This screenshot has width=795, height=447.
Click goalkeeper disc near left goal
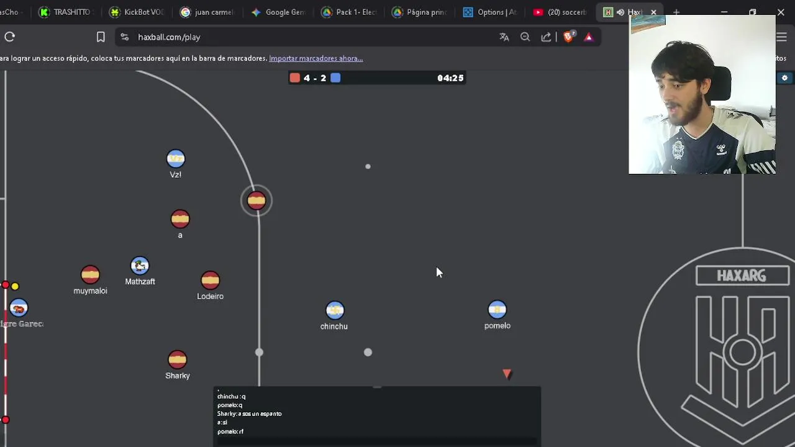tap(19, 309)
